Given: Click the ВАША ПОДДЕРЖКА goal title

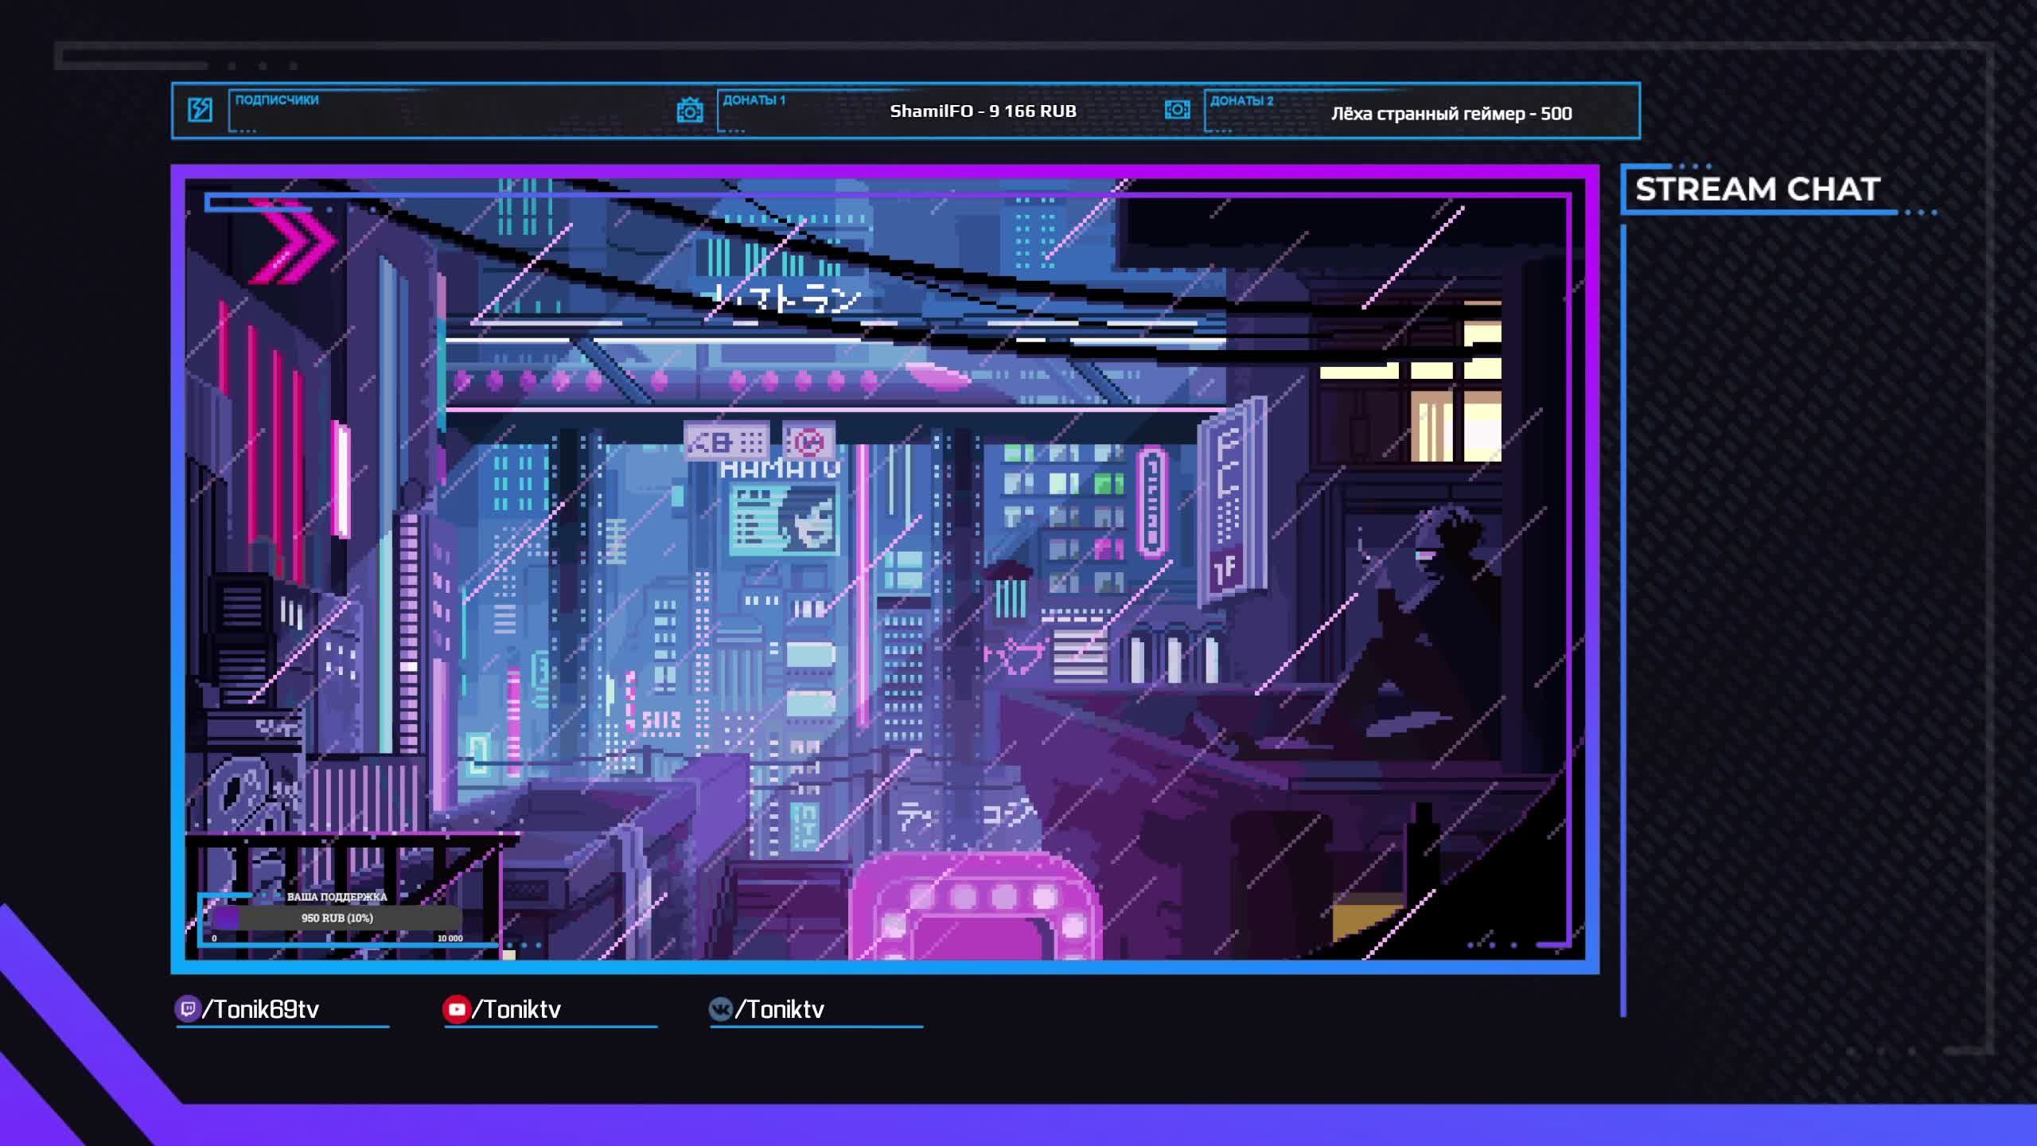Looking at the screenshot, I should [x=337, y=897].
